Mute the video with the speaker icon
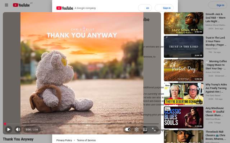 pyautogui.click(x=18, y=129)
